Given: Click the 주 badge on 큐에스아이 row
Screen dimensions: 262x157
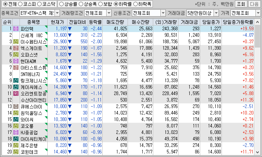Looking at the screenshot, I should click(x=16, y=107).
